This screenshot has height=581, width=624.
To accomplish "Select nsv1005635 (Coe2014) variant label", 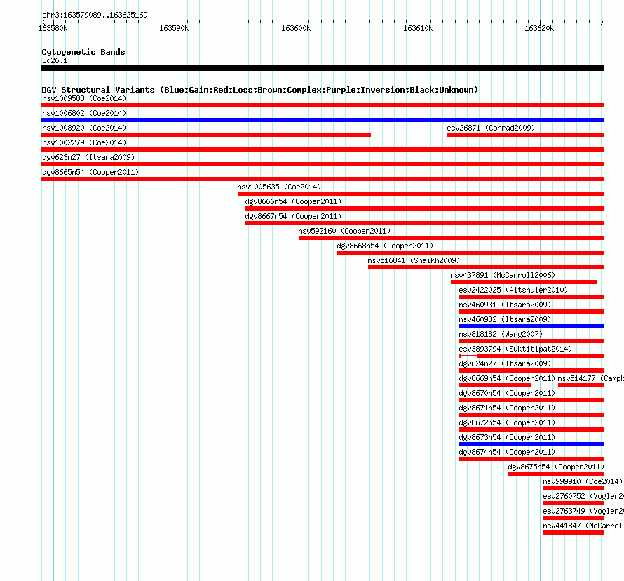I will [279, 187].
